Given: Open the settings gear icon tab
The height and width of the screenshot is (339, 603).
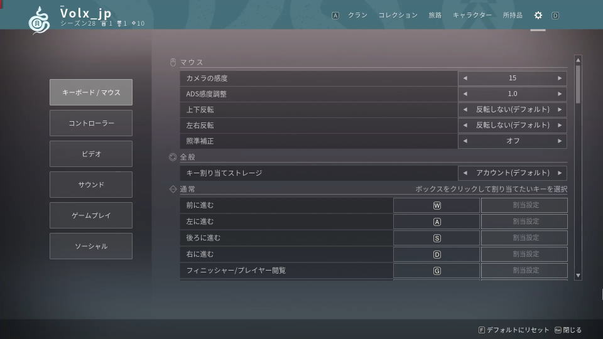Looking at the screenshot, I should pyautogui.click(x=538, y=15).
